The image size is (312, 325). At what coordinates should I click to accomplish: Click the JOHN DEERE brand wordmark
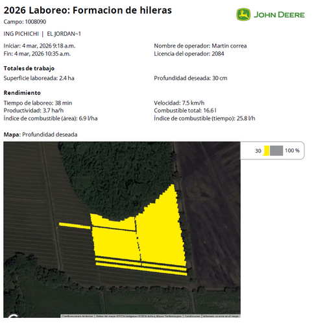pos(279,15)
